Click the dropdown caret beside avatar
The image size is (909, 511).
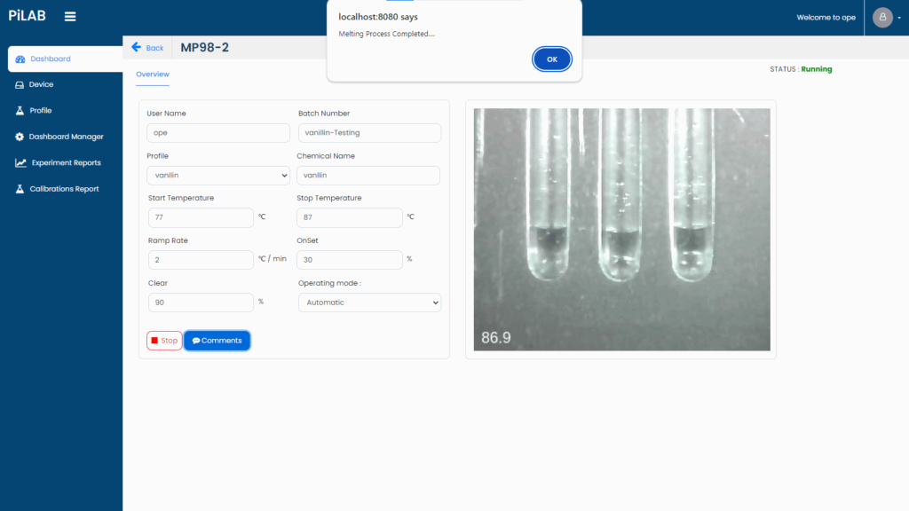coord(899,18)
